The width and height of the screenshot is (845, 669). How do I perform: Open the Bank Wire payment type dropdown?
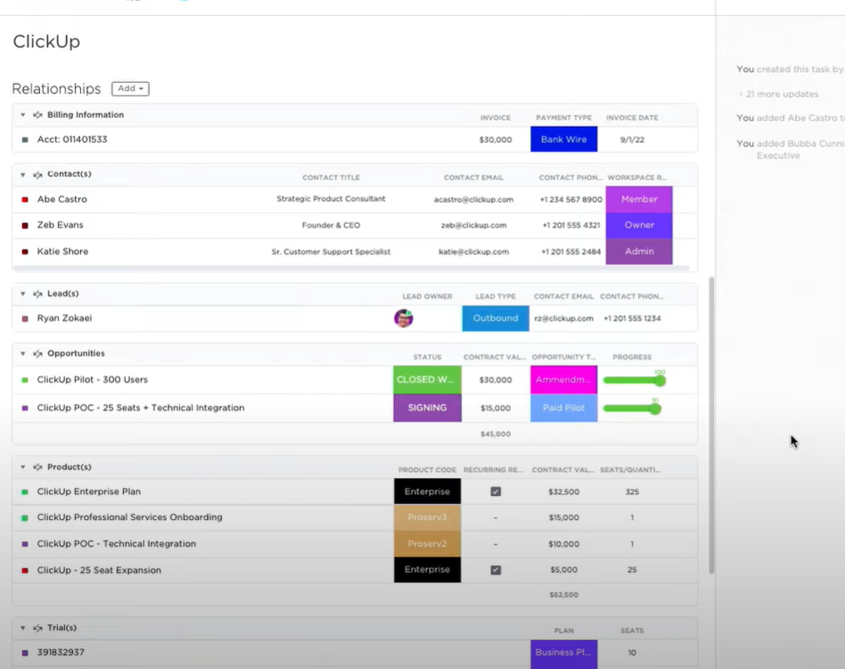(563, 139)
